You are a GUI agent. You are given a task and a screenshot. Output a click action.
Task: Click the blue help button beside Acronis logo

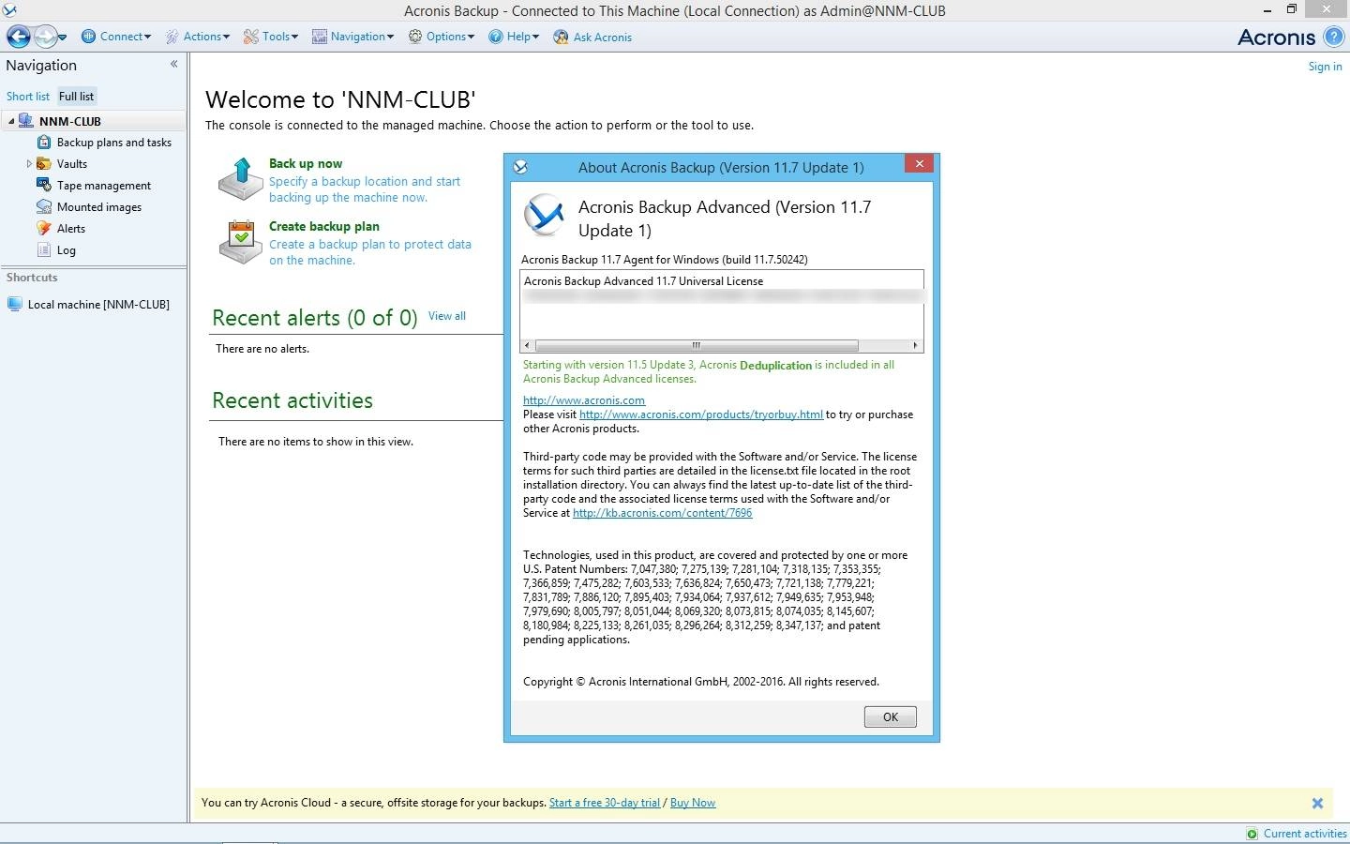pyautogui.click(x=1333, y=37)
